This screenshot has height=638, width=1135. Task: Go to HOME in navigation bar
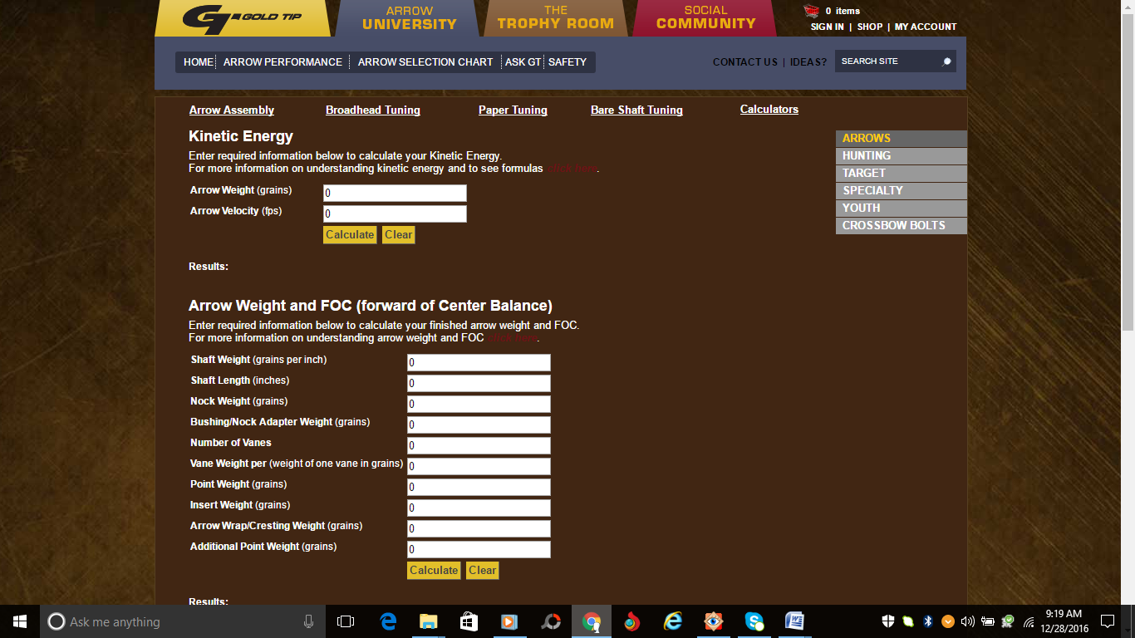(x=199, y=62)
